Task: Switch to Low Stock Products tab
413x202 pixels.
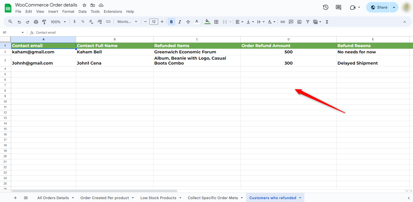Action: (x=158, y=198)
